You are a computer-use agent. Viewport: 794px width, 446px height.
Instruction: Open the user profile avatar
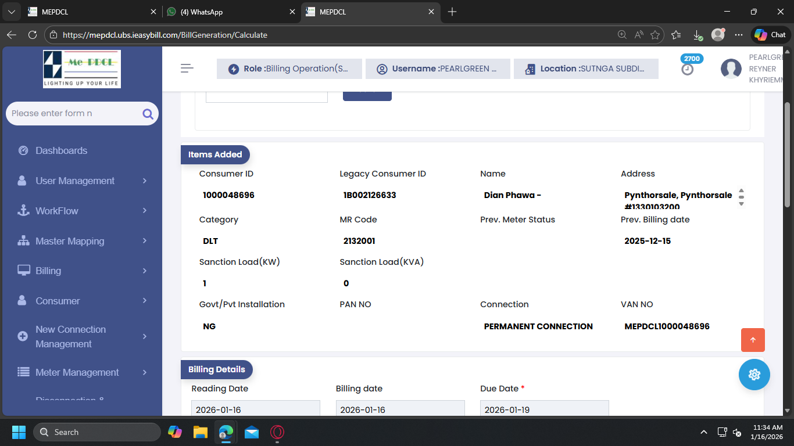tap(731, 69)
